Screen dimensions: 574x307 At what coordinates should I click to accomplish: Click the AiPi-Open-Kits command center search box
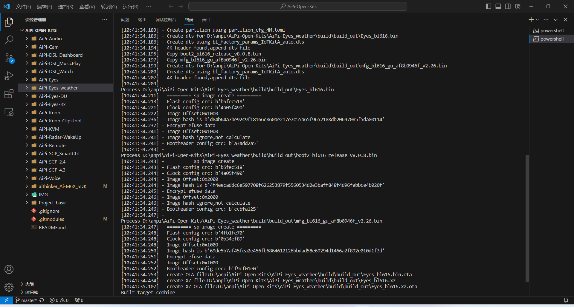point(298,6)
